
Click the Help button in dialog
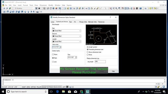[x=113, y=71]
